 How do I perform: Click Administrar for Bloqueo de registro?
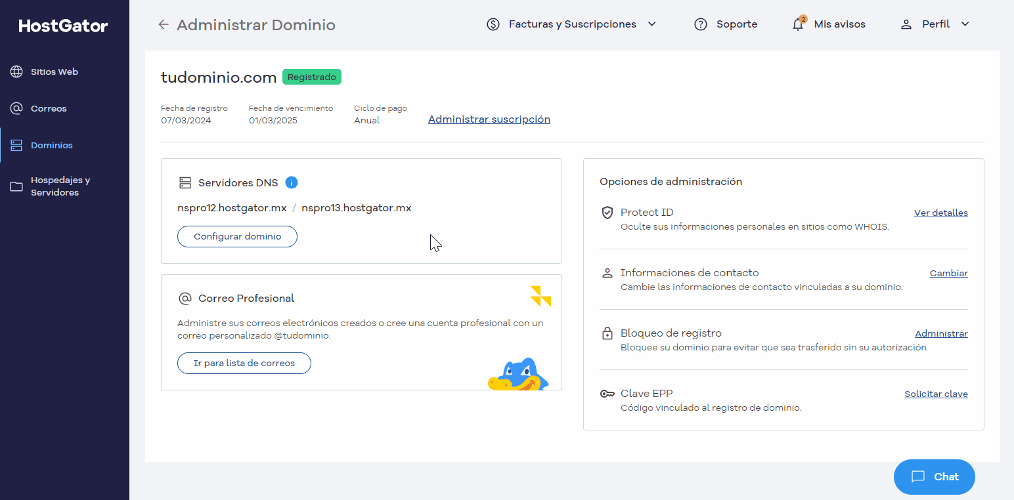941,333
